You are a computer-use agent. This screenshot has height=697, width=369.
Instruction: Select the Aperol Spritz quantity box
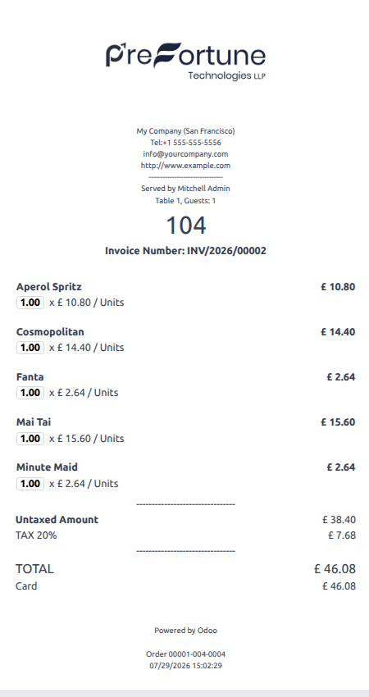pos(30,303)
